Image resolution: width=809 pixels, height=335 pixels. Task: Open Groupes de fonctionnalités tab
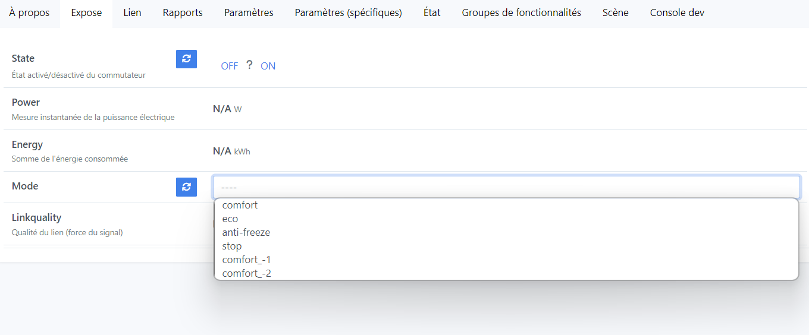521,13
